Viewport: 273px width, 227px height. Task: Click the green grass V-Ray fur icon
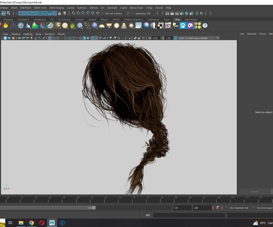point(72,26)
